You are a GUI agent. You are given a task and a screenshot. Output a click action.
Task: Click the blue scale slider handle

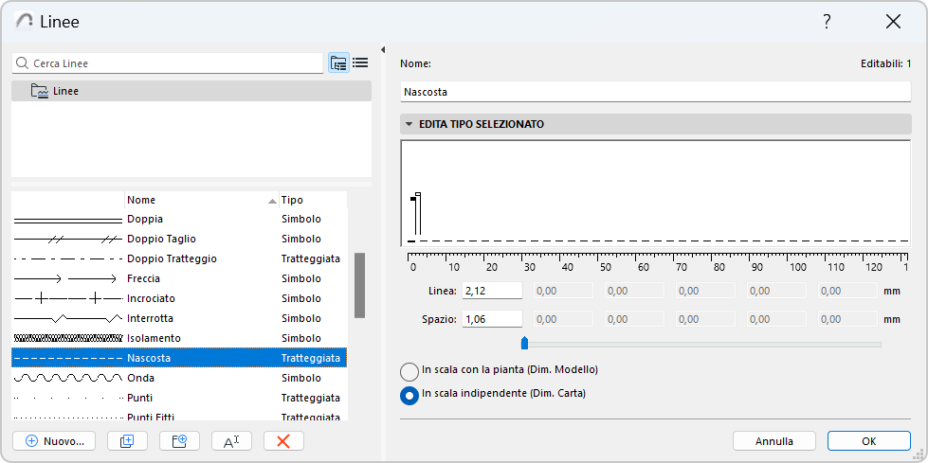pyautogui.click(x=524, y=343)
